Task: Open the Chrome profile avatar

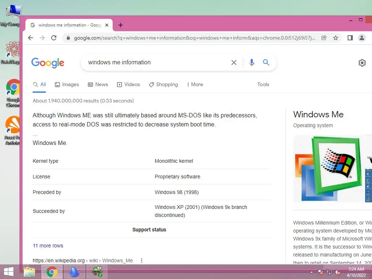Action: click(361, 38)
